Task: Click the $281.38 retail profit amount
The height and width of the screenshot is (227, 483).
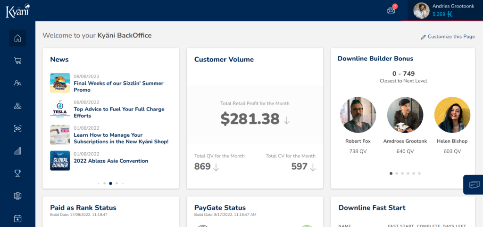Action: tap(250, 119)
